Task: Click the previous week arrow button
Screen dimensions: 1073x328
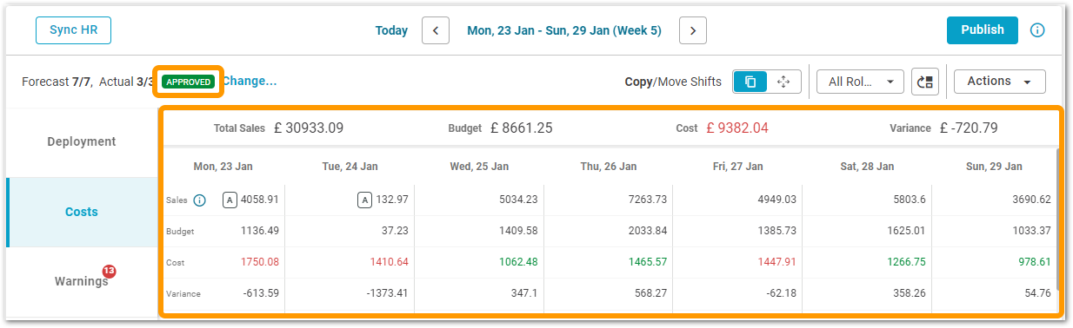Action: click(436, 30)
